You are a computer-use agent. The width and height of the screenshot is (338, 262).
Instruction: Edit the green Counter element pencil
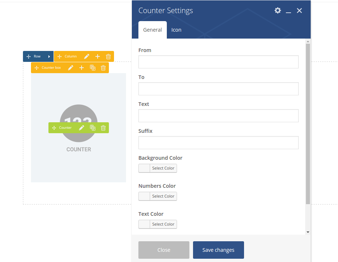[x=82, y=128]
